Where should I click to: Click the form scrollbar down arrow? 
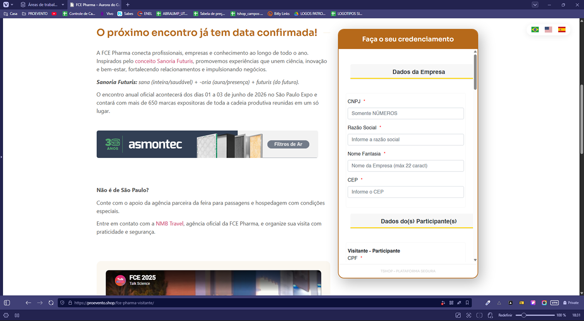click(475, 260)
